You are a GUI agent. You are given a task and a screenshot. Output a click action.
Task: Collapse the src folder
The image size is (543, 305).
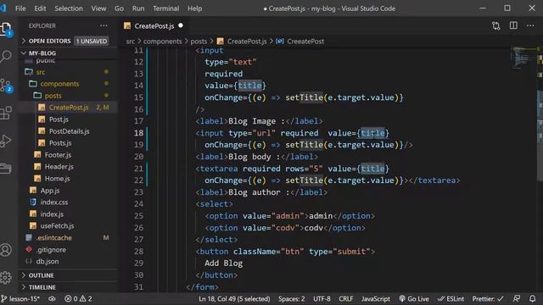tap(41, 72)
